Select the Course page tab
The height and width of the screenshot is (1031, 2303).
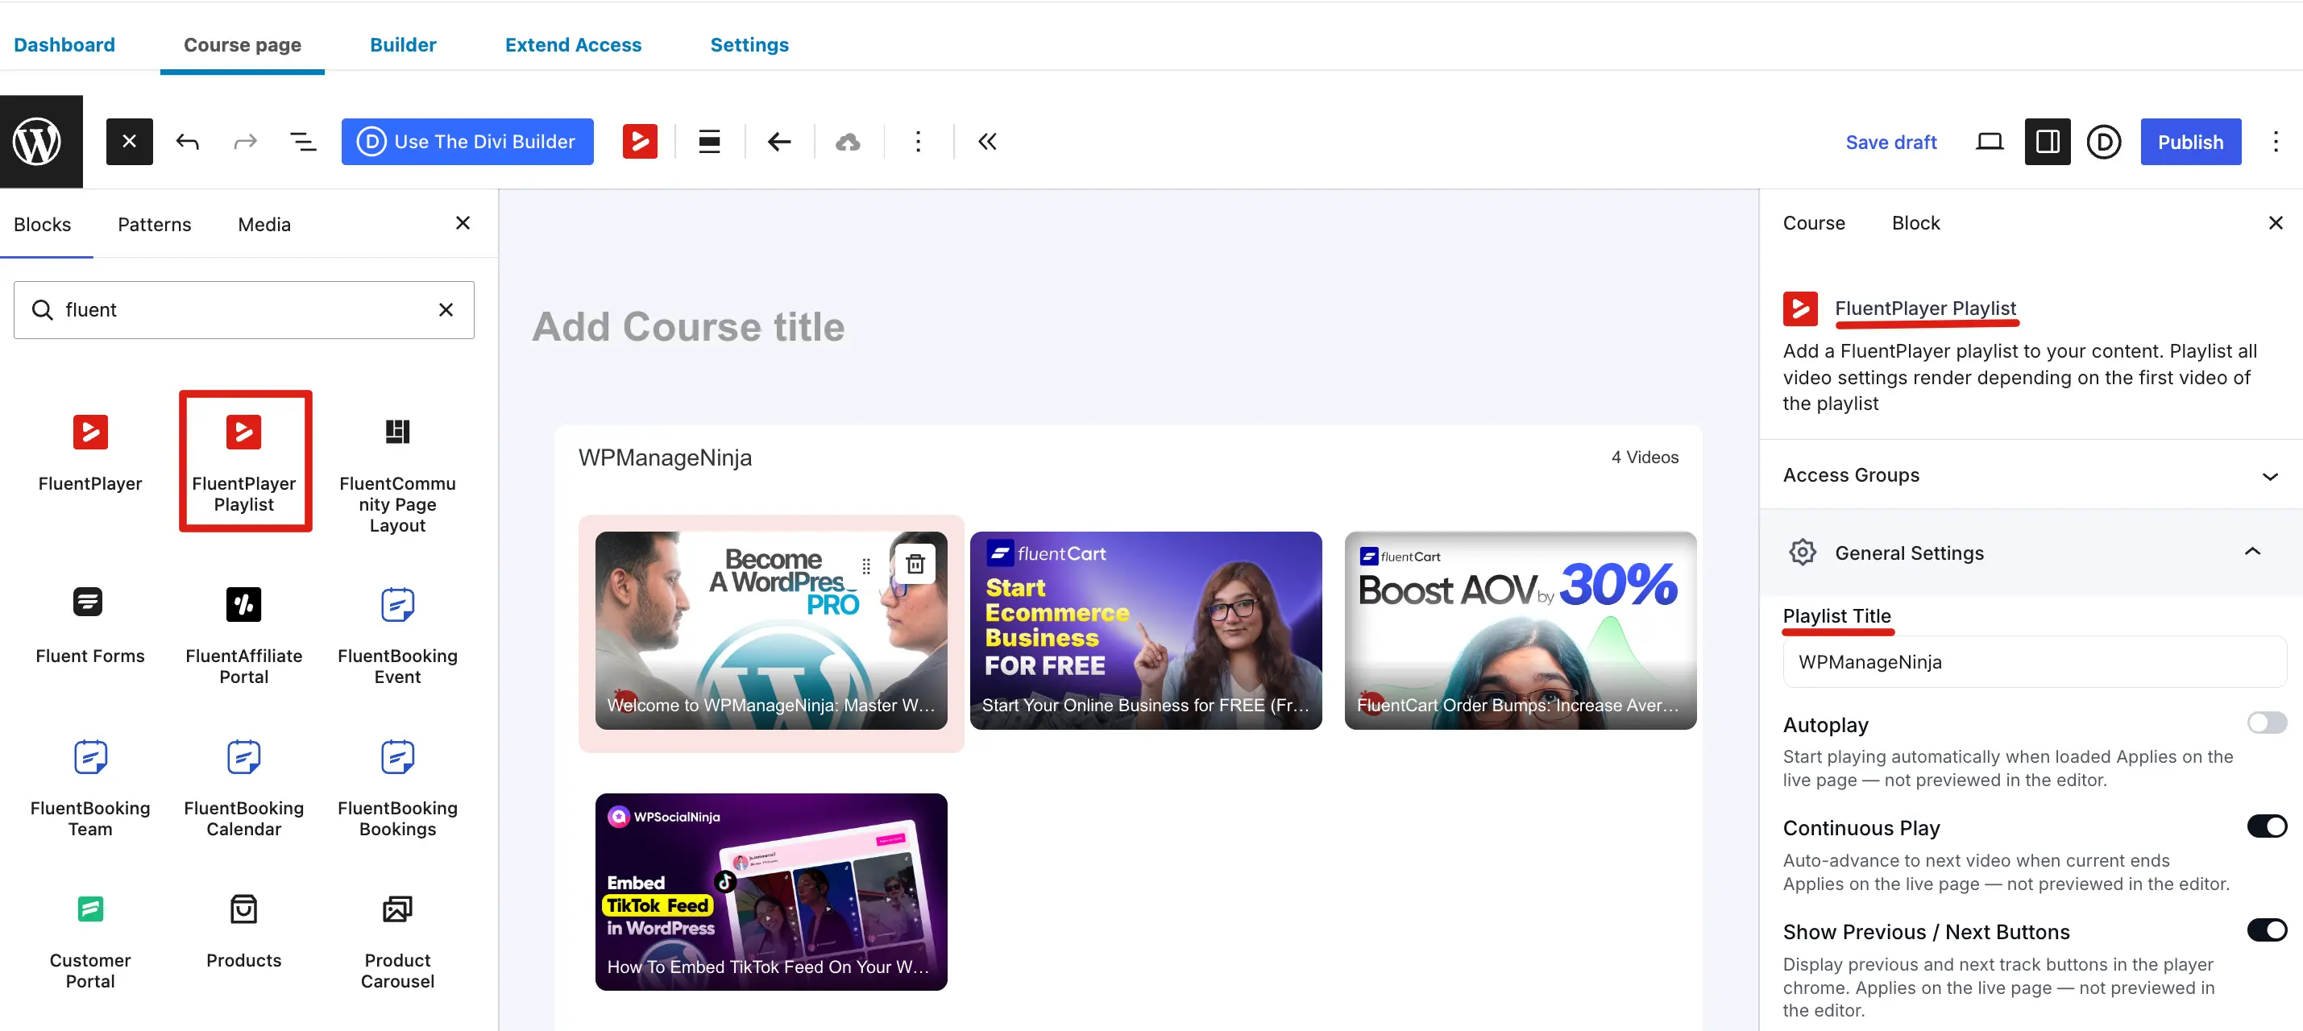tap(243, 44)
